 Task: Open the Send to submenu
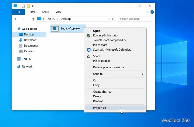115,74
